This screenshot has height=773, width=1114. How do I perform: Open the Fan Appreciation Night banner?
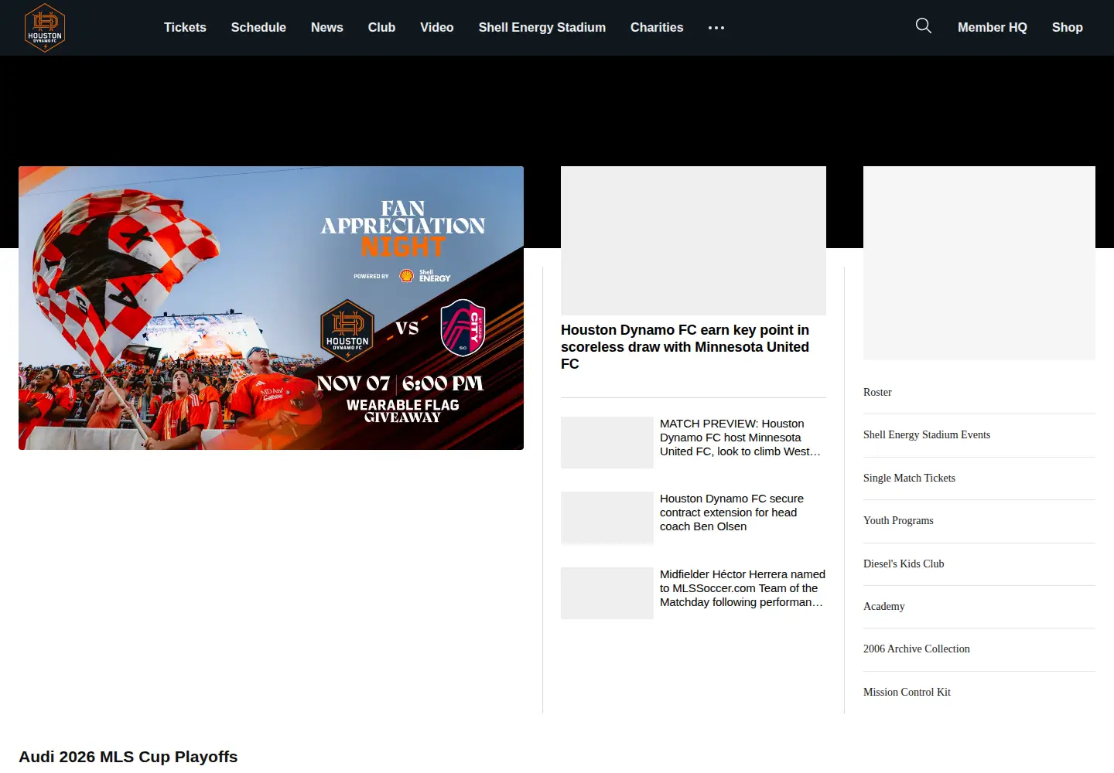271,308
